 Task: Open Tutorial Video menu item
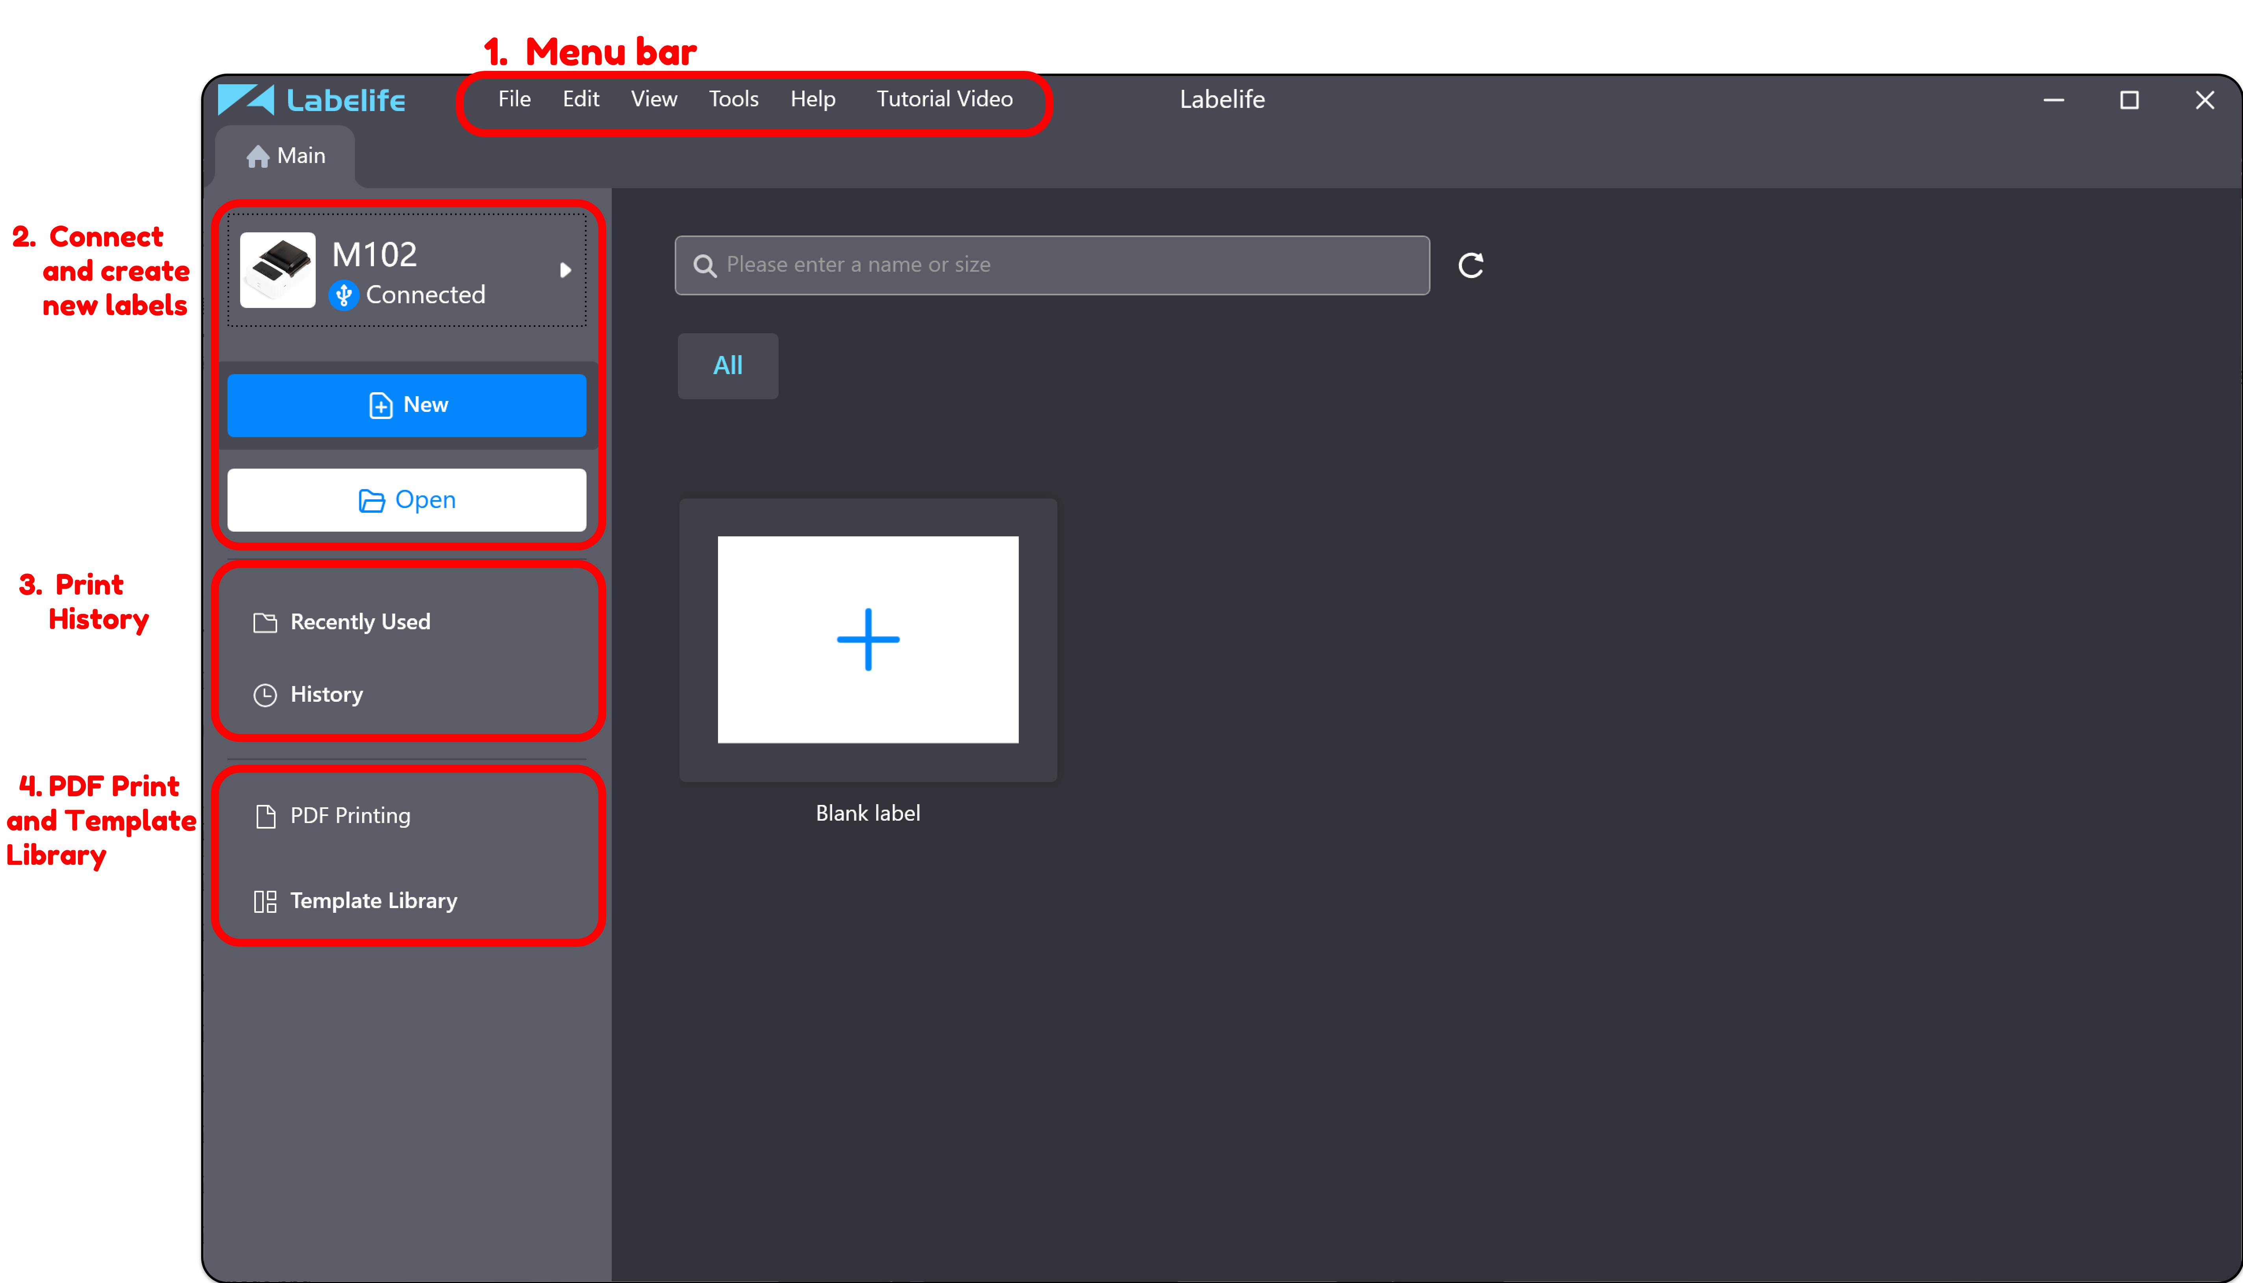pos(944,100)
